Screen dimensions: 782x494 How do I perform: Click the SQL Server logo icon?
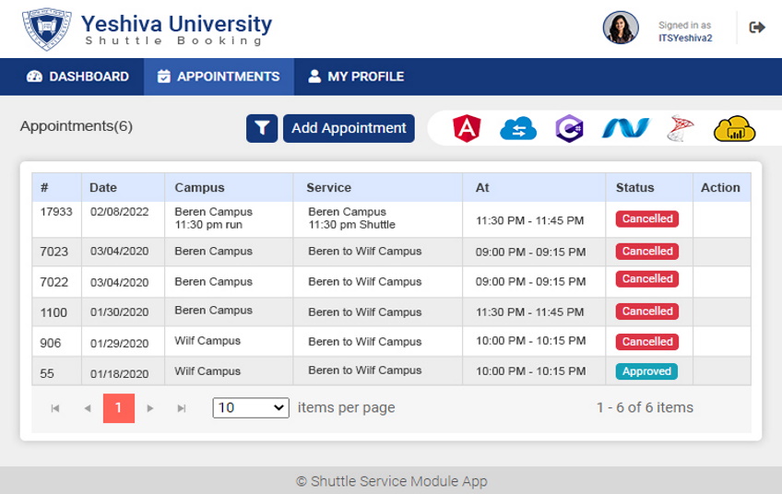[x=681, y=128]
